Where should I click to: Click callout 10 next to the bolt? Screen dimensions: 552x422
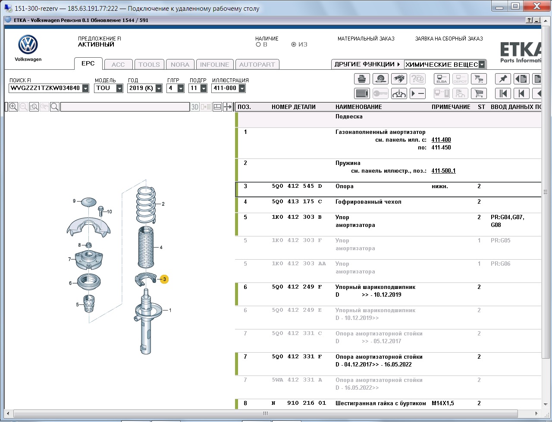[x=109, y=212]
